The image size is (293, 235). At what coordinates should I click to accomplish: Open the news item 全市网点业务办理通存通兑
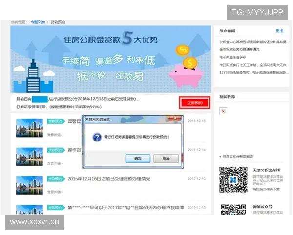click(x=239, y=49)
